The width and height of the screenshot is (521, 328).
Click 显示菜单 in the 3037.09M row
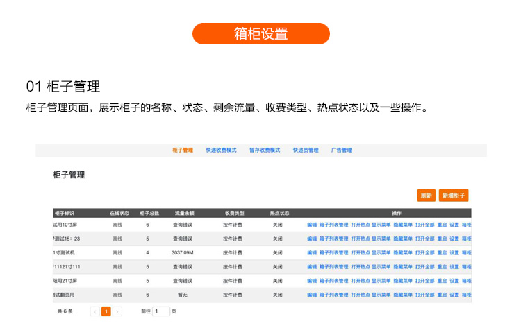tap(381, 253)
